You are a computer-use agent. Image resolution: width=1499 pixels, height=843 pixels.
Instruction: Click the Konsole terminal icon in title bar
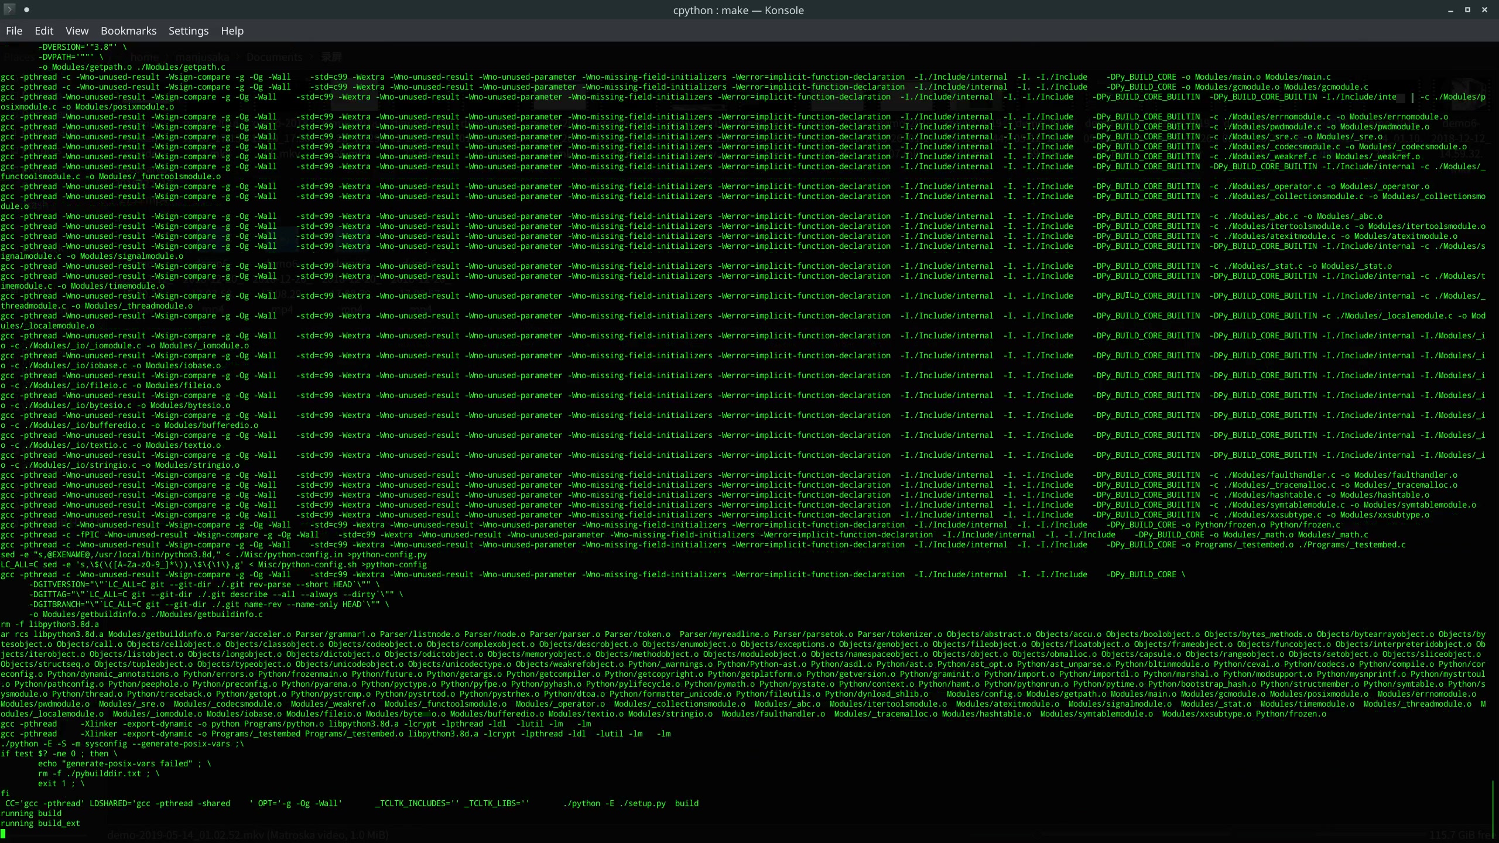click(9, 9)
